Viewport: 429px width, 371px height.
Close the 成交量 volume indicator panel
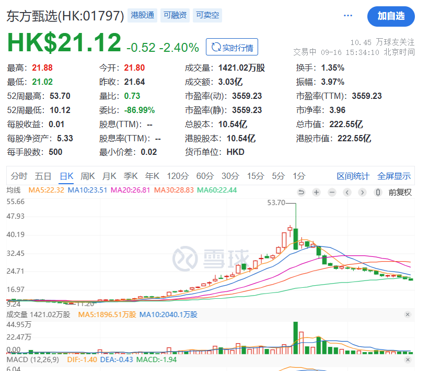(x=408, y=314)
